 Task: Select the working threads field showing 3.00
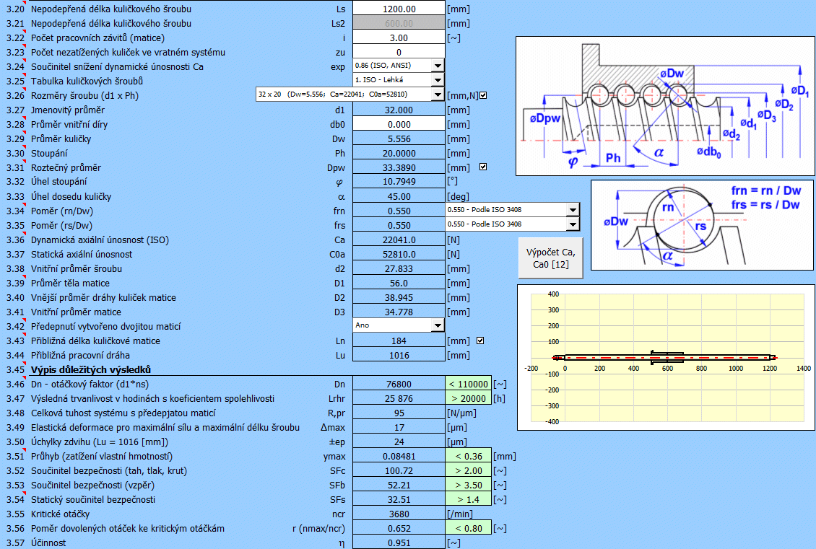click(399, 38)
